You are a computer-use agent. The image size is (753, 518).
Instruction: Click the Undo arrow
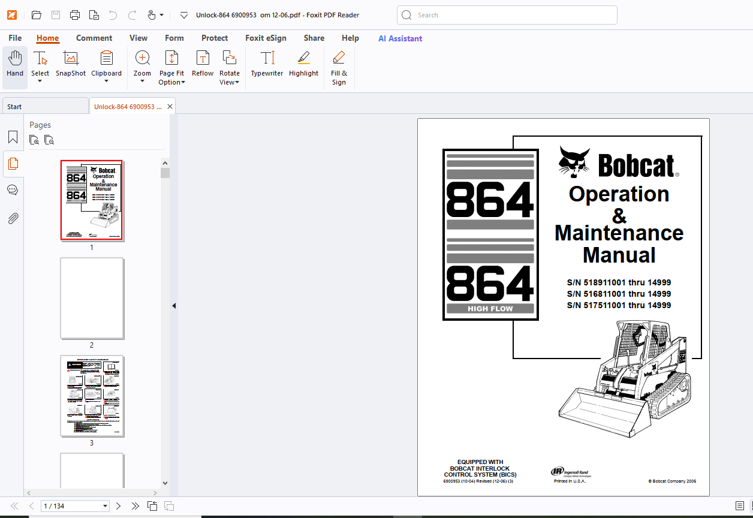point(113,15)
